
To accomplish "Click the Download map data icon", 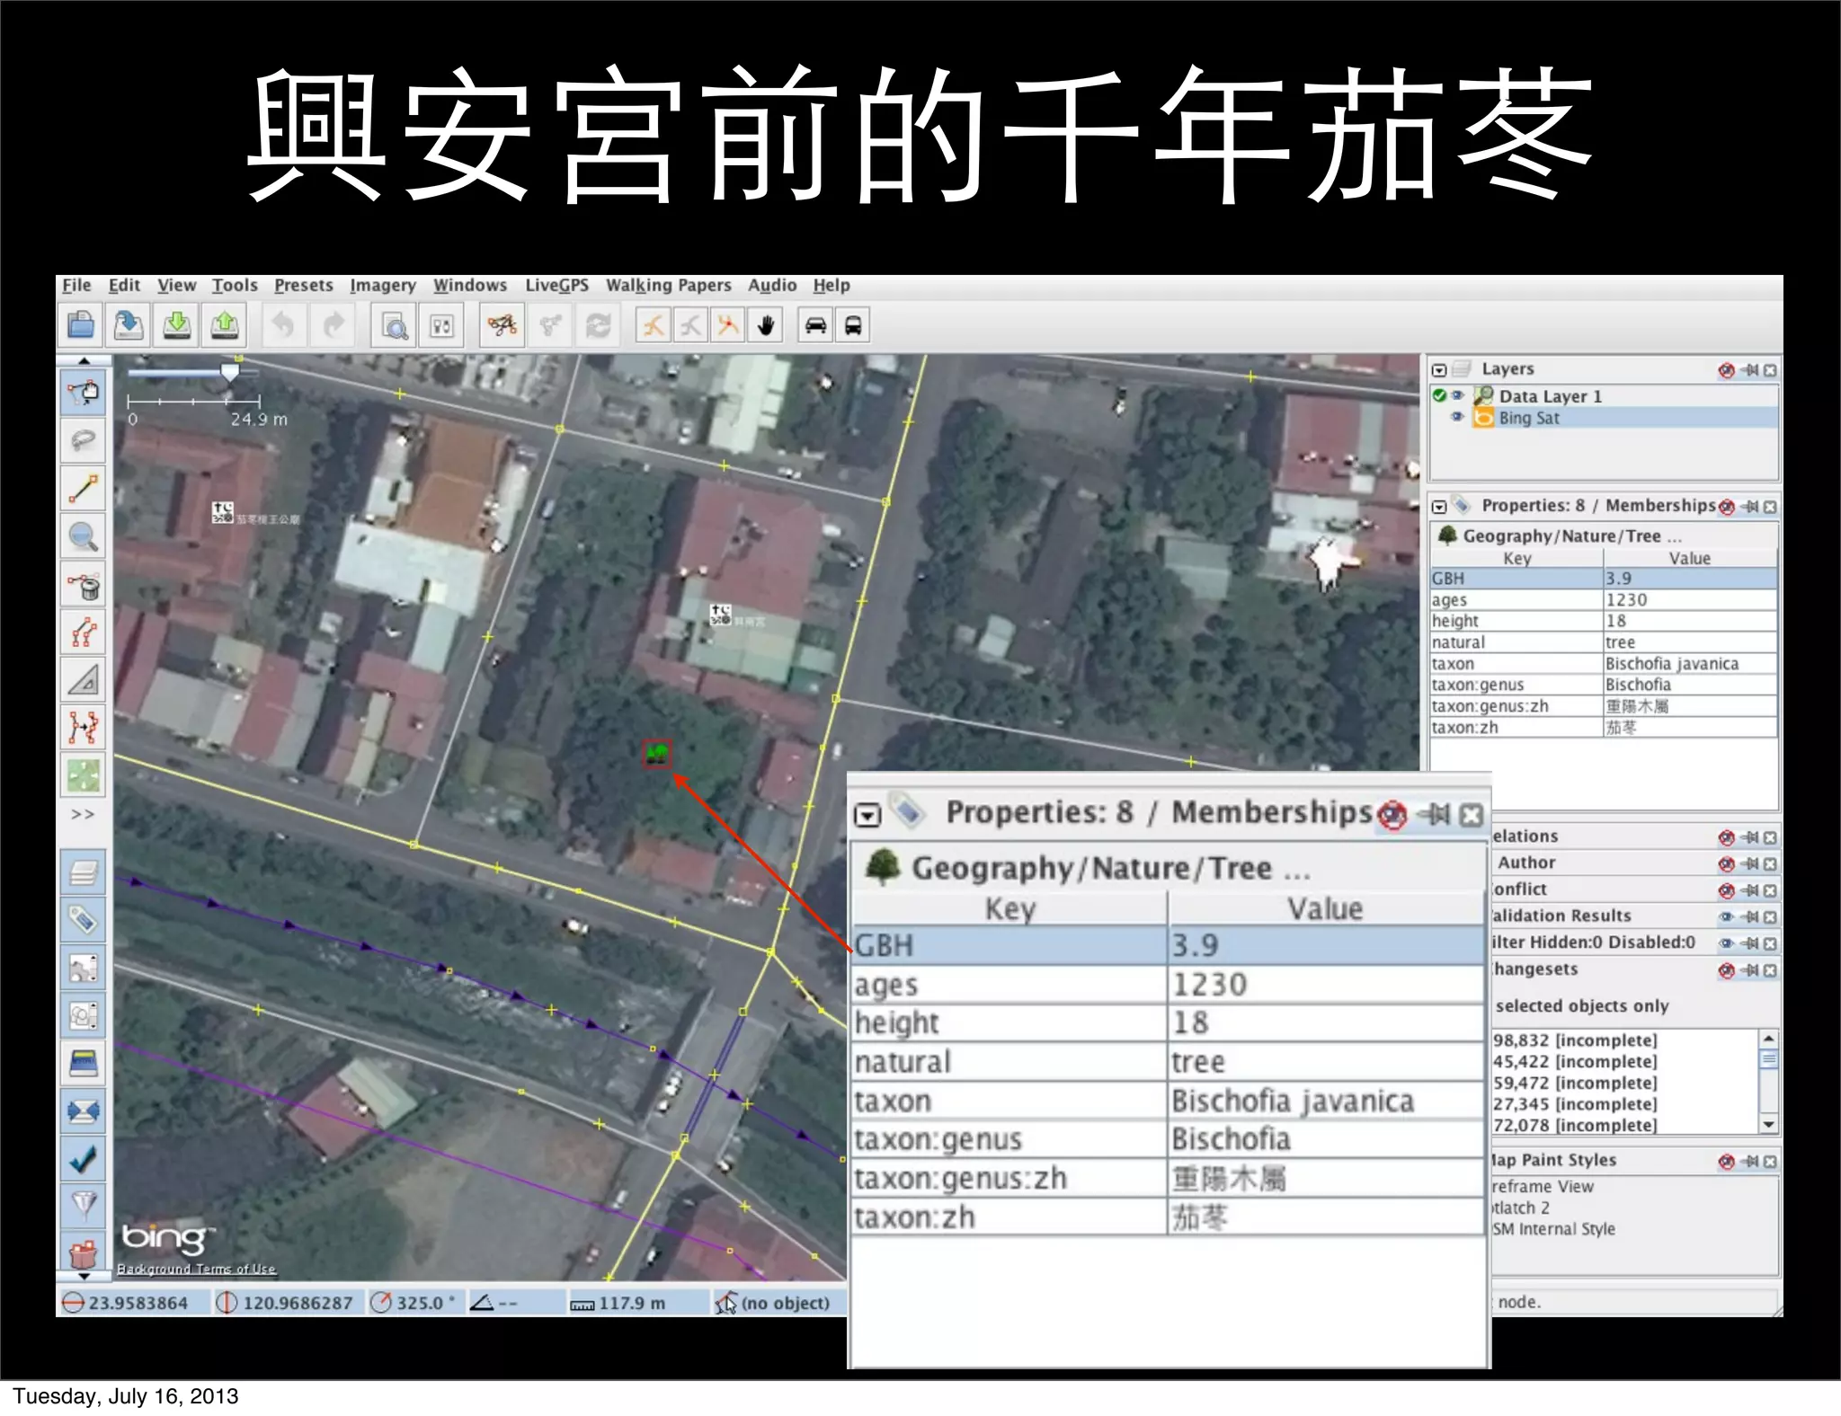I will [177, 325].
